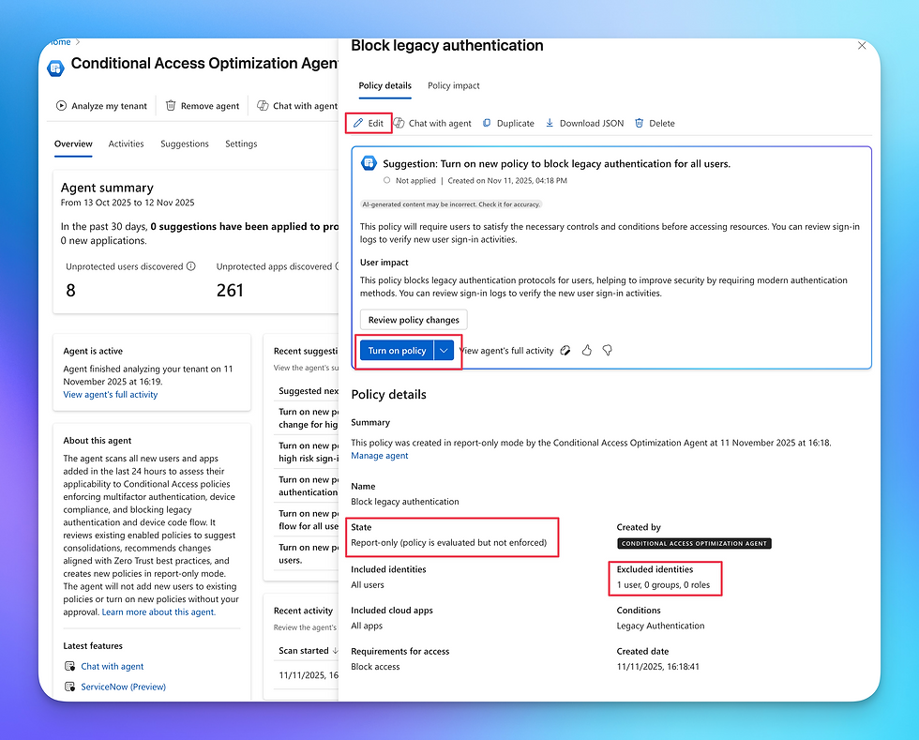919x740 pixels.
Task: Click the icon next to Chat with agent feature link
Action: coord(69,666)
